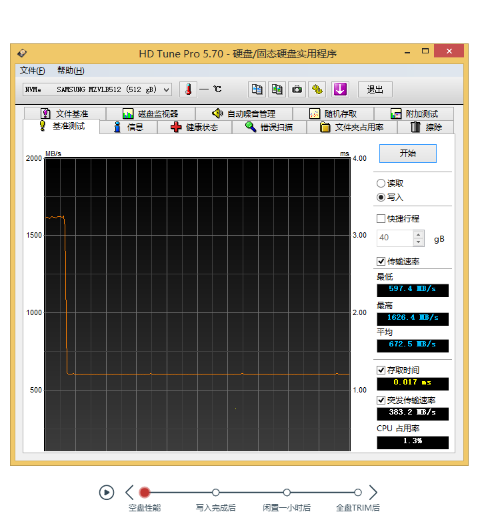Enable the 快捷行程 checkbox

click(381, 218)
